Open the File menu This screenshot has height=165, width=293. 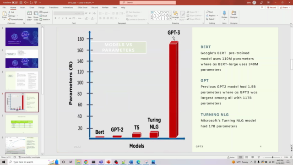click(x=4, y=8)
